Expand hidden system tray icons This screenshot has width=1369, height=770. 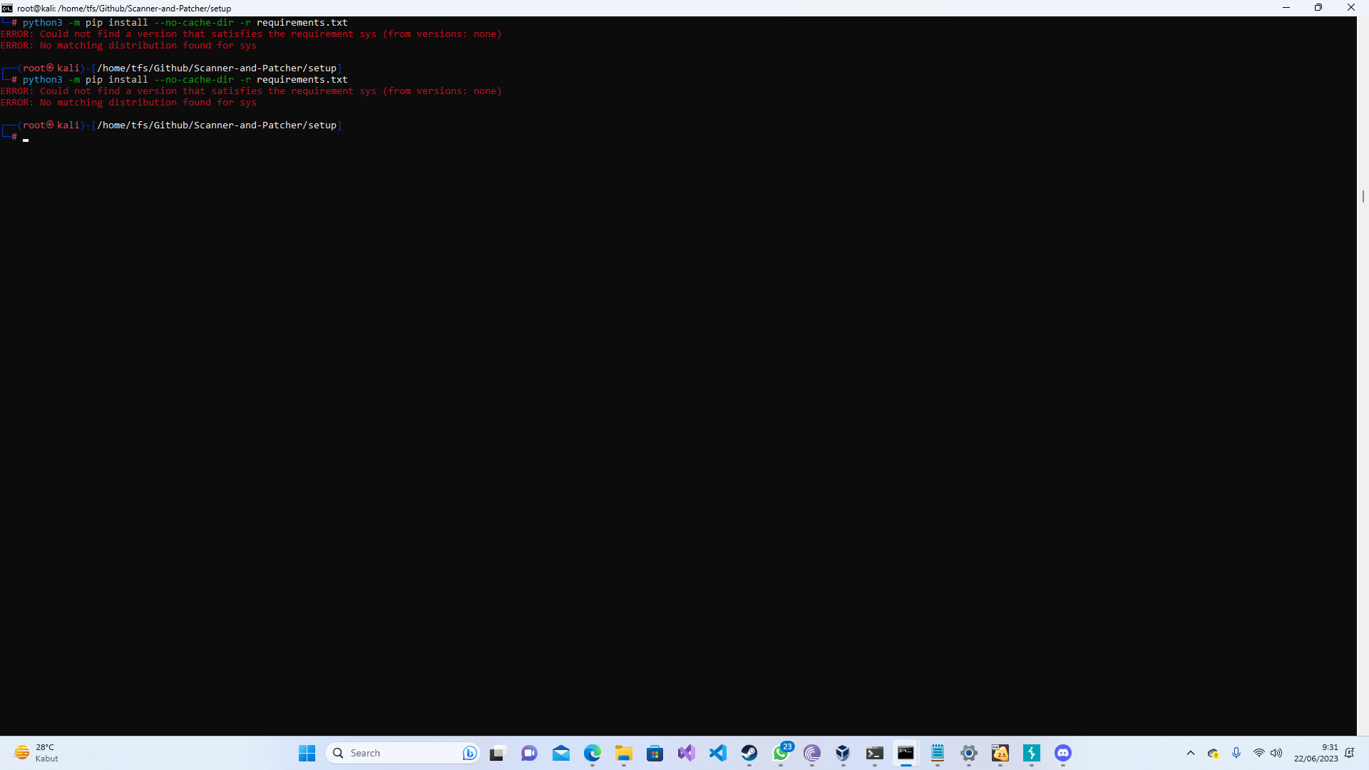point(1190,753)
